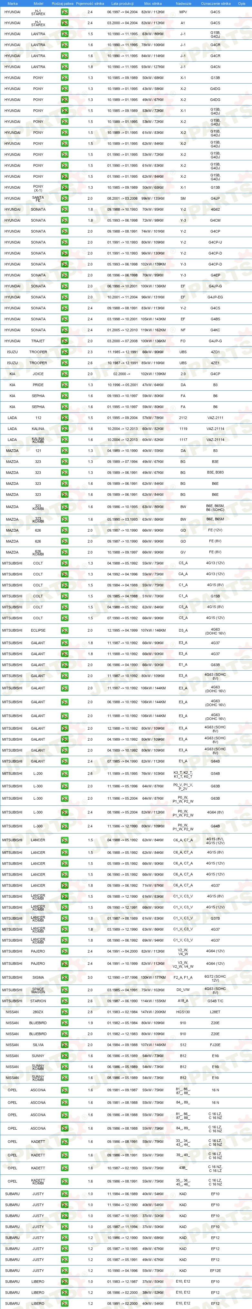This screenshot has width=252, height=1309.
Task: Click the Pojemność silnika column header
Action: (x=90, y=4)
